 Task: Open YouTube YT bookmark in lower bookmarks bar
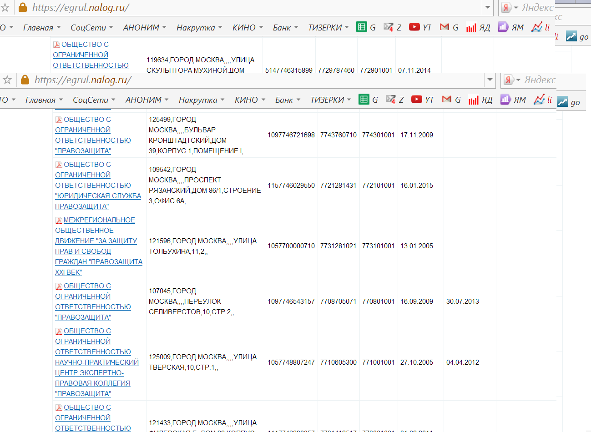pyautogui.click(x=422, y=100)
